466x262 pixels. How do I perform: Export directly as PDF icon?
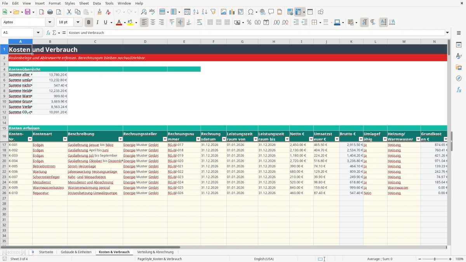42,12
